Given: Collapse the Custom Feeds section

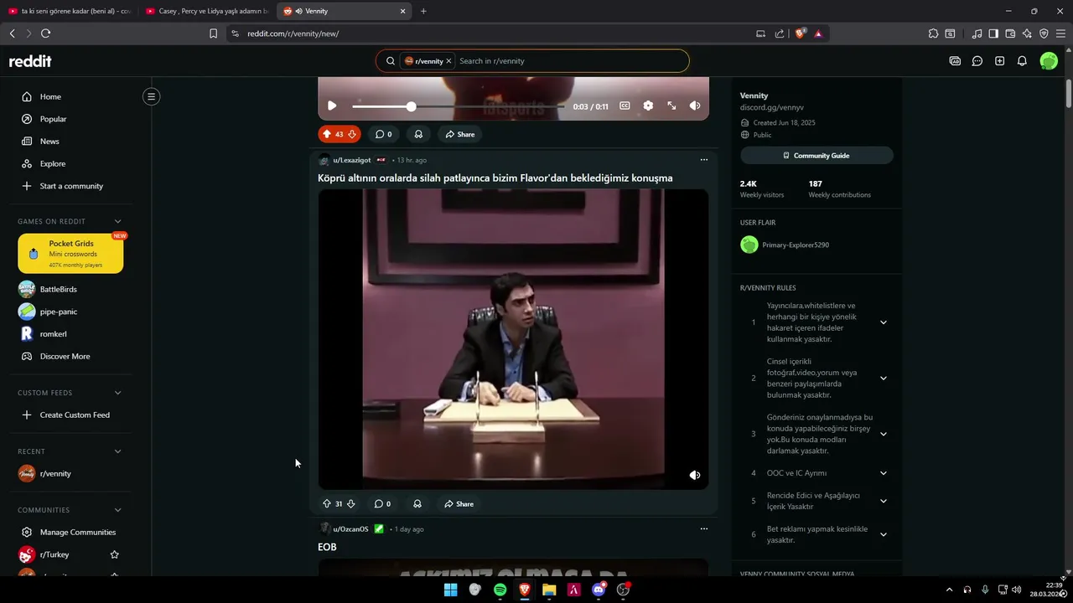Looking at the screenshot, I should tap(117, 393).
